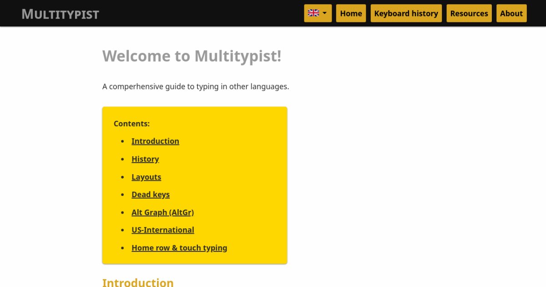This screenshot has height=287, width=546.
Task: Click the Multitypist logo
Action: (x=60, y=14)
